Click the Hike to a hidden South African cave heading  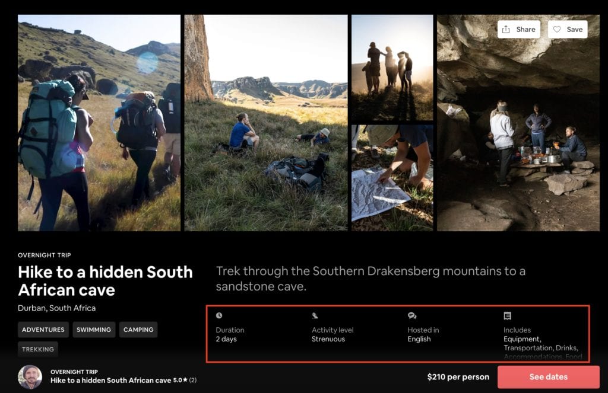[105, 281]
